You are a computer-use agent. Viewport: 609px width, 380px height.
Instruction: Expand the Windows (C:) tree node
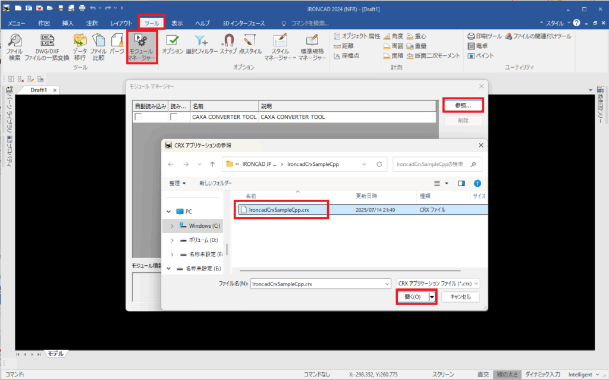[x=172, y=226]
